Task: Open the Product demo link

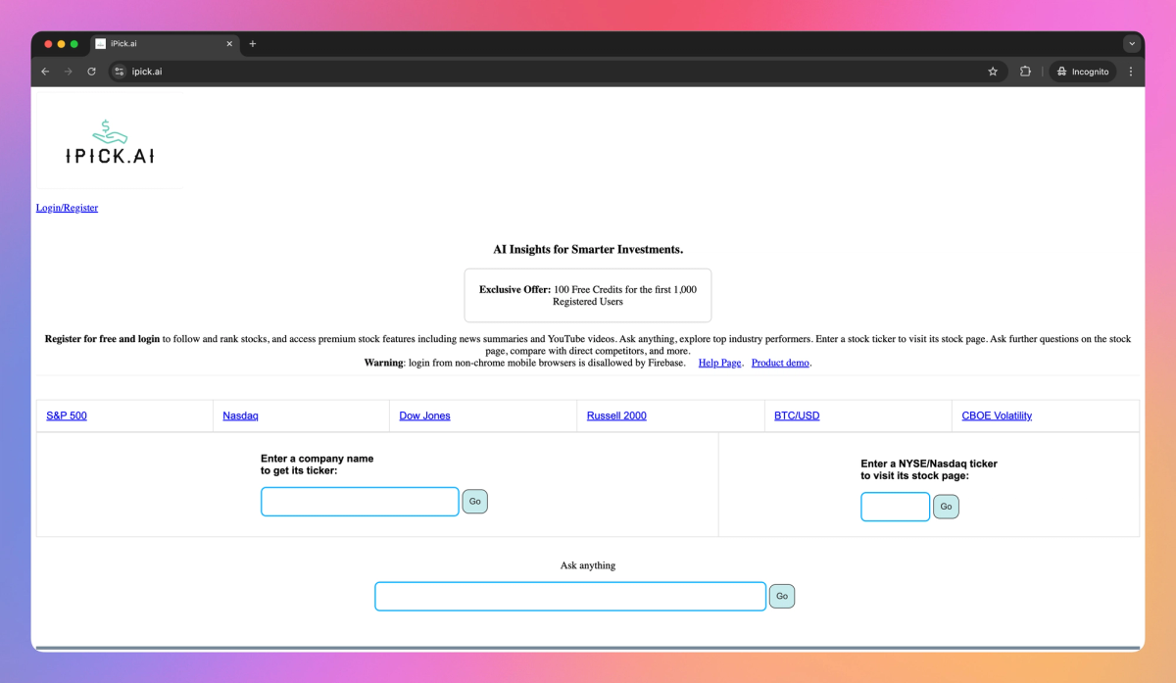Action: (x=780, y=363)
